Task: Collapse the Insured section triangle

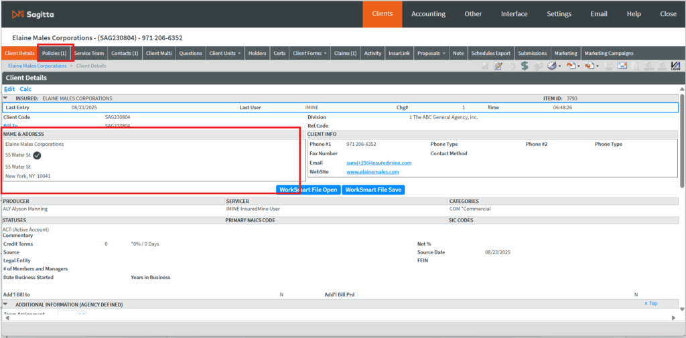Action: point(5,98)
